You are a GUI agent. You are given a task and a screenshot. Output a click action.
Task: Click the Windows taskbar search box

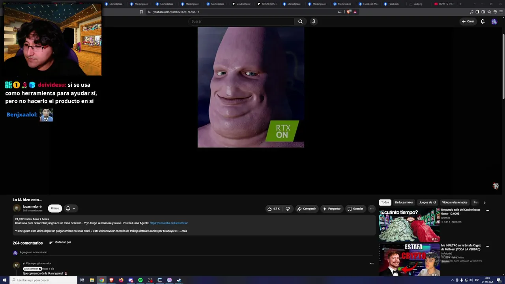pyautogui.click(x=43, y=280)
